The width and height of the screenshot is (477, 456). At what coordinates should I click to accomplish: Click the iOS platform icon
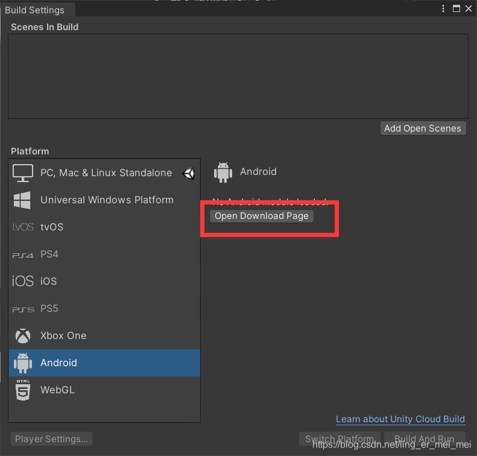23,281
